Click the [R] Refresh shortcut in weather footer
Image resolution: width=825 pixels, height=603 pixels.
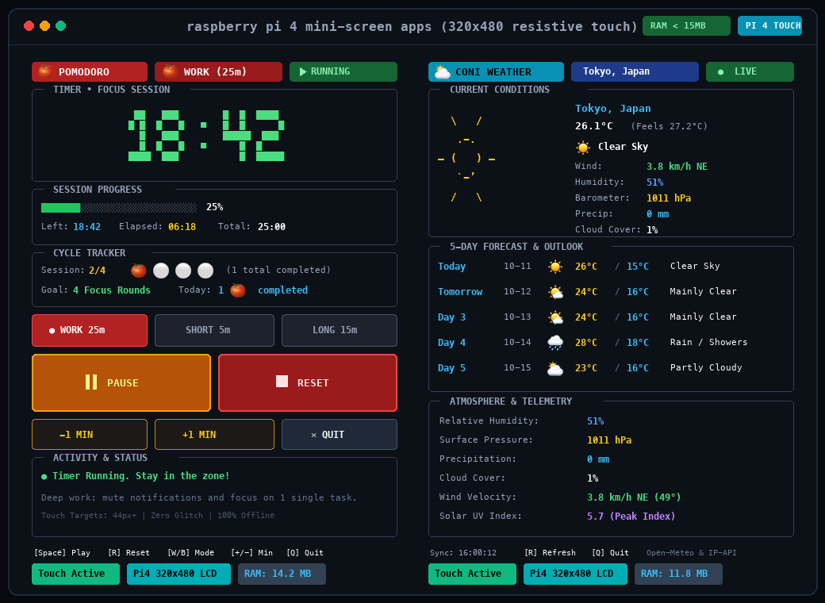(550, 552)
